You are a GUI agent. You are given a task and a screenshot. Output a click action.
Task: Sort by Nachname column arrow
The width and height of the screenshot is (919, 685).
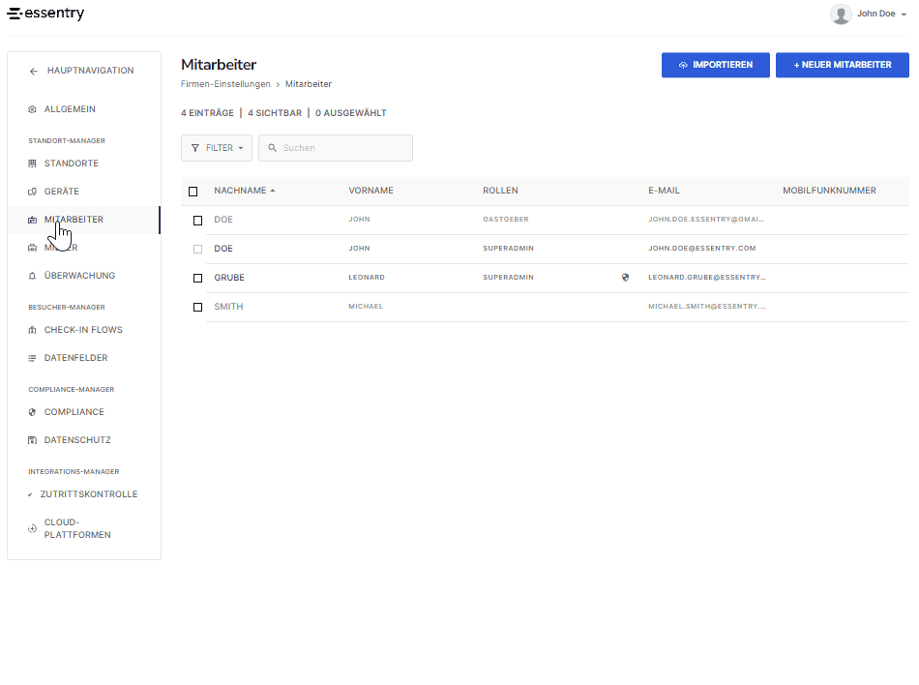pos(273,191)
